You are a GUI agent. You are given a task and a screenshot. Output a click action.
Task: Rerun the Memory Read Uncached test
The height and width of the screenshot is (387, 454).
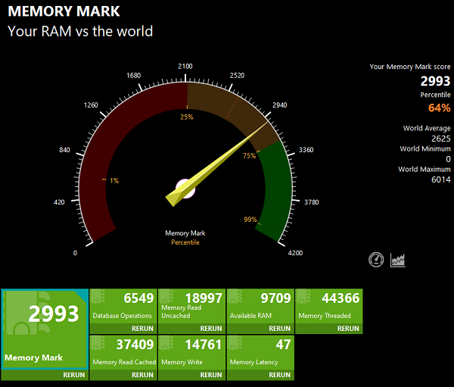[x=211, y=329]
